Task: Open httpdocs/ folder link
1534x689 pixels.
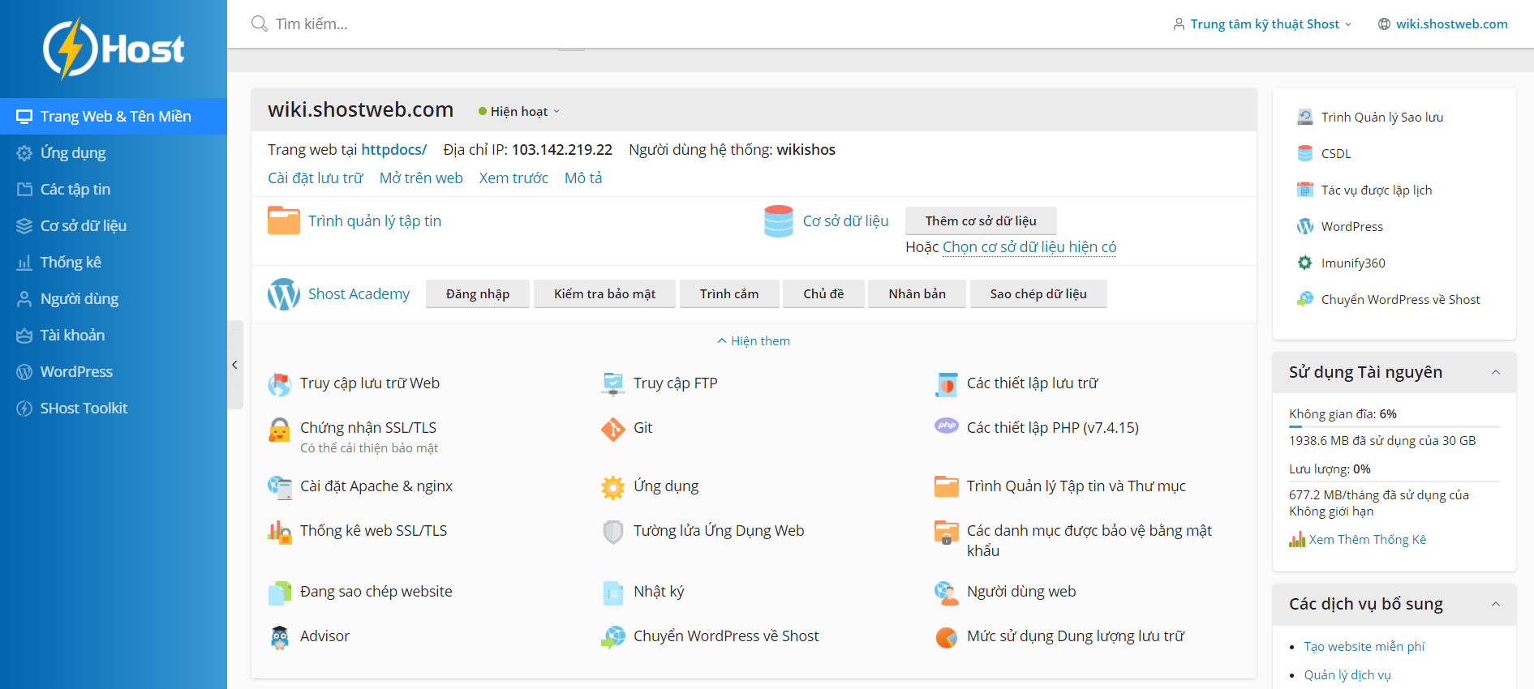Action: [394, 150]
